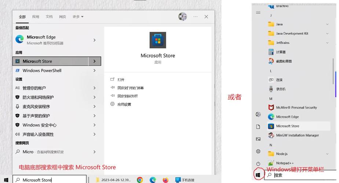339x183 pixels.
Task: Click the taskbar search box with Microsoft Store
Action: click(x=50, y=180)
